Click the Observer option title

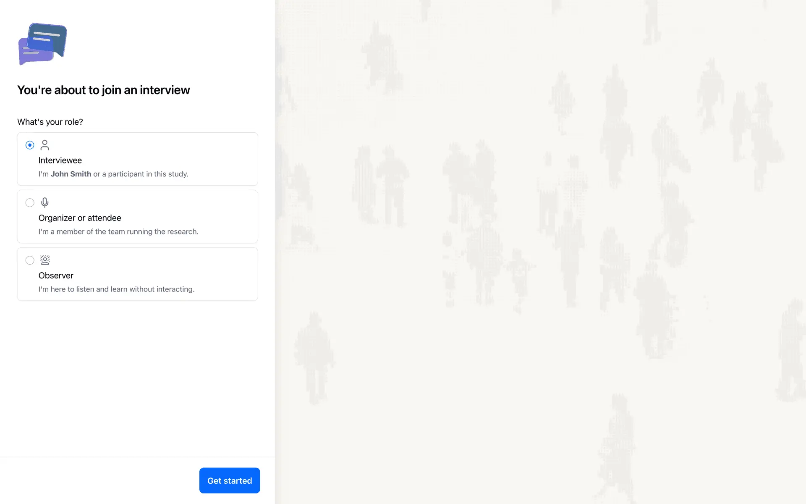click(x=56, y=276)
